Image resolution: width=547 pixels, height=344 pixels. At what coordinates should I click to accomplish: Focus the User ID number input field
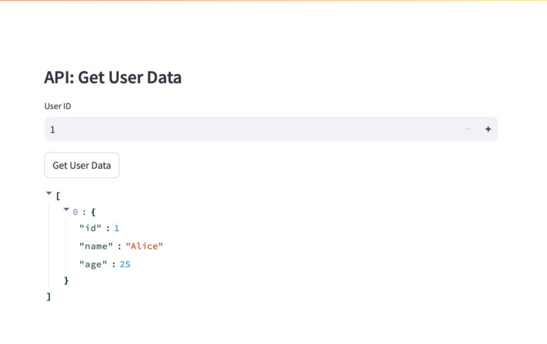(x=249, y=129)
